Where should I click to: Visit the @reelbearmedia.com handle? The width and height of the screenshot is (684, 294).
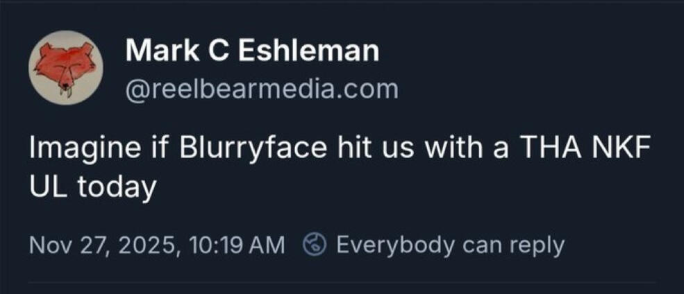point(262,89)
